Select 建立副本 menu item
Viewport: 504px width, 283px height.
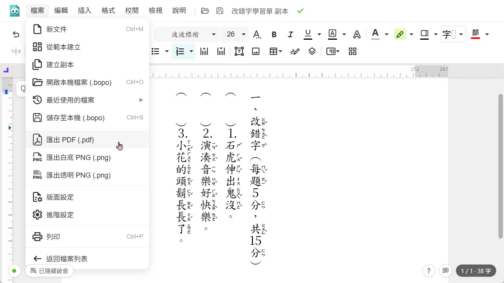pos(87,65)
